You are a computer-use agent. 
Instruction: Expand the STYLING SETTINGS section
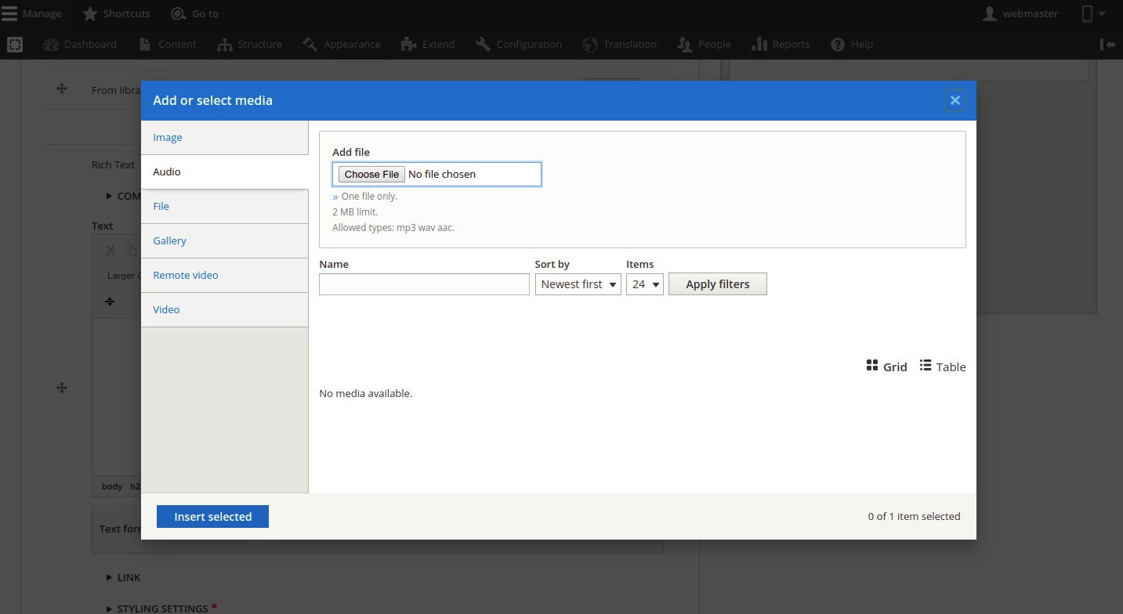157,609
